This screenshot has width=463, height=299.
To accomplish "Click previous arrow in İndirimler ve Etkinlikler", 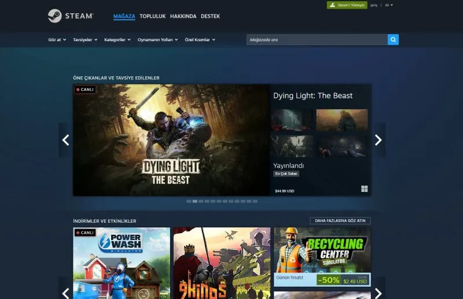I will point(65,293).
